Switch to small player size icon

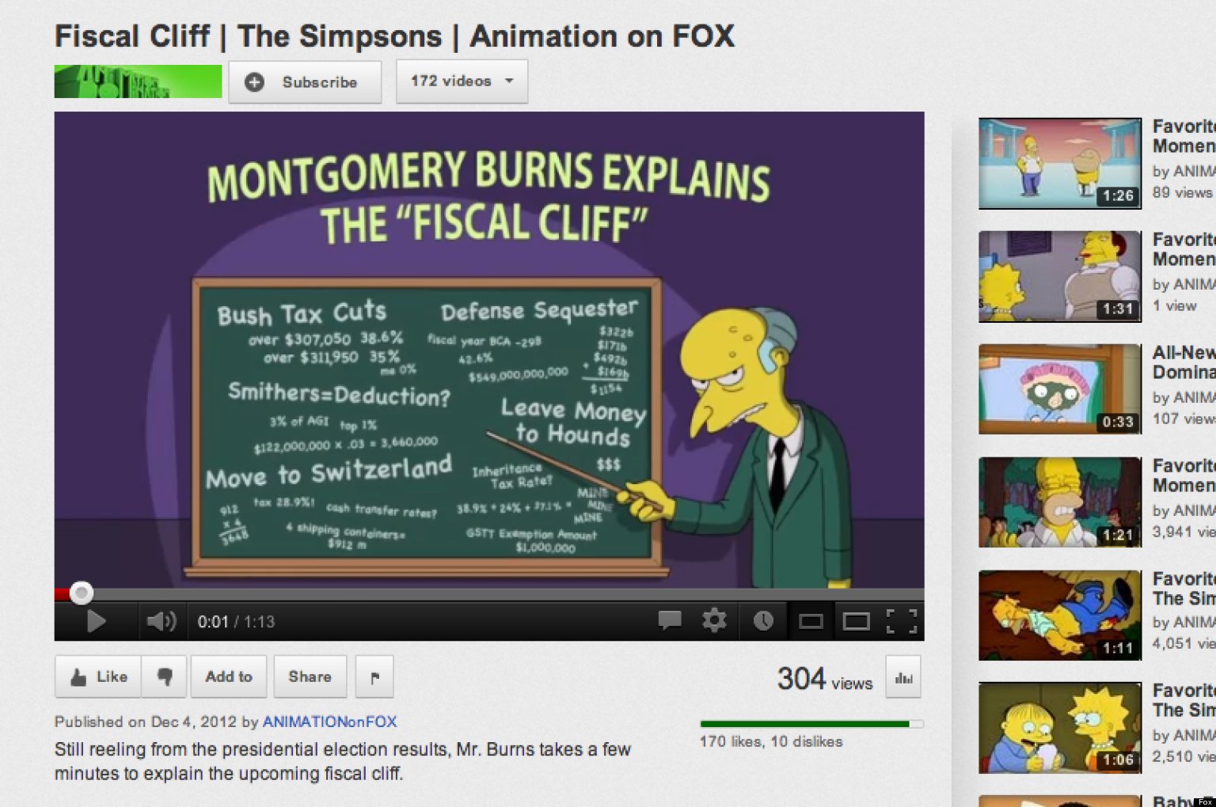point(811,622)
